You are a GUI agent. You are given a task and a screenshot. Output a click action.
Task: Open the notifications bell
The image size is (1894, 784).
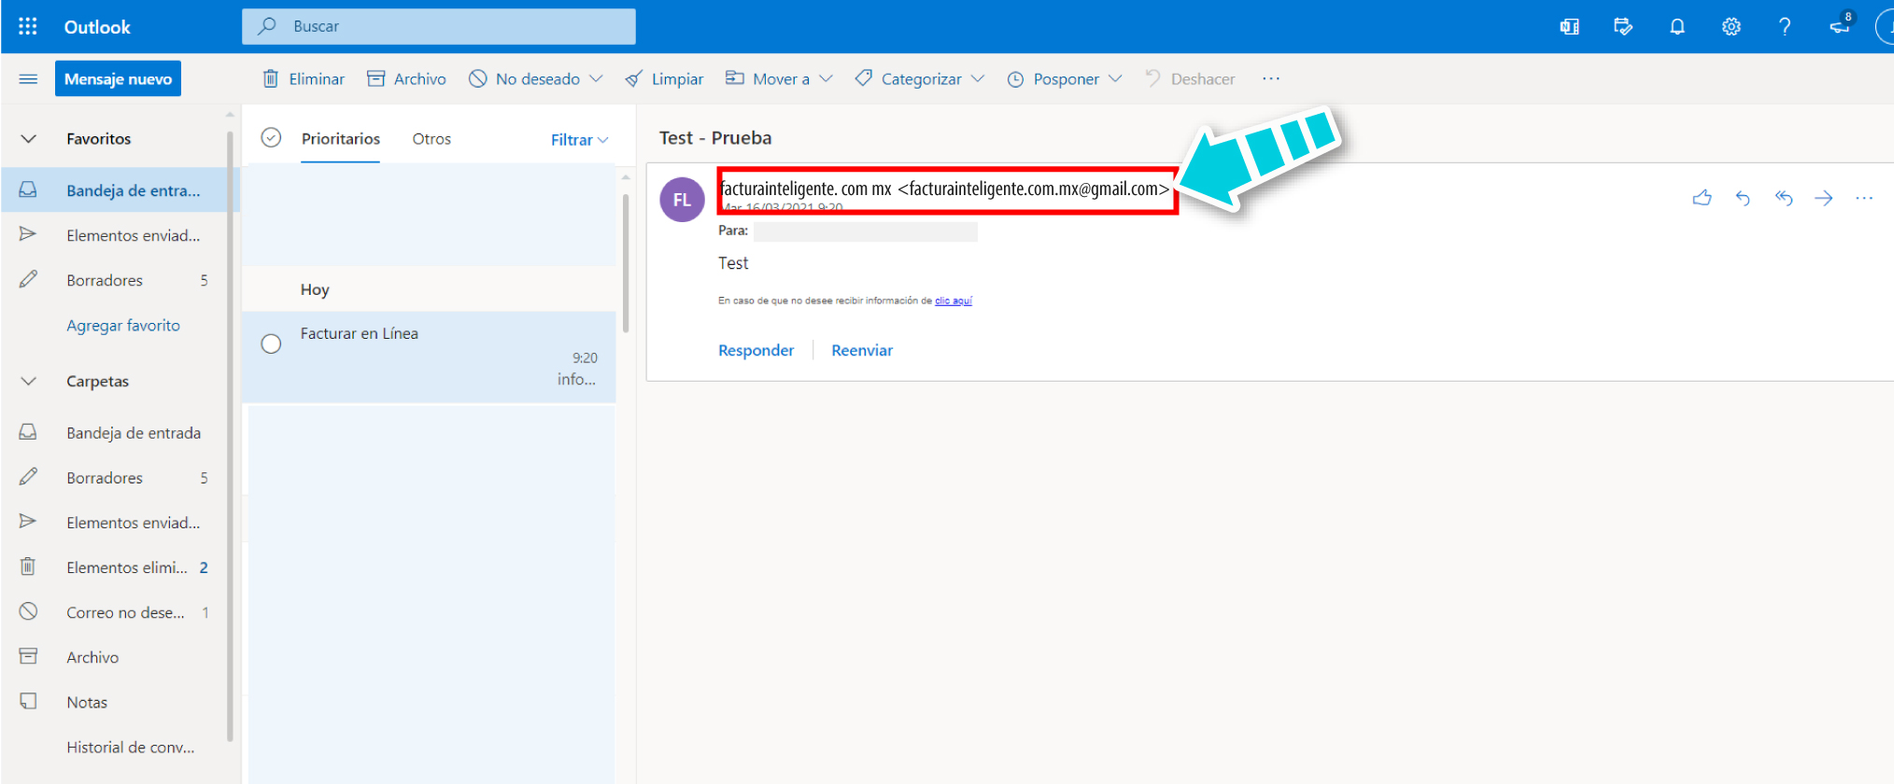pos(1677,26)
